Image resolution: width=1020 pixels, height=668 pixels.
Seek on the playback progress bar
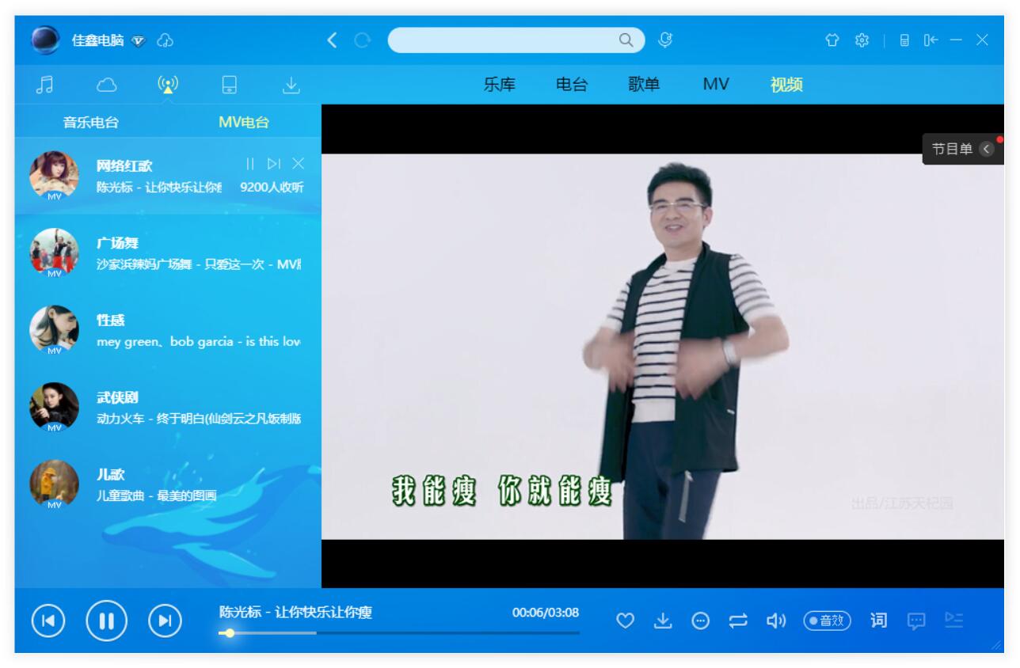399,633
